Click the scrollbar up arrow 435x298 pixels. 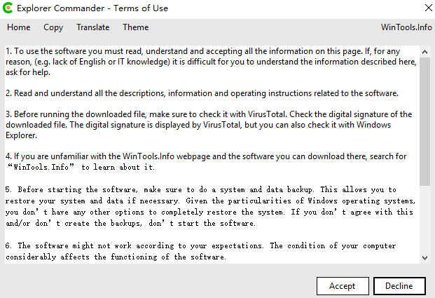coord(424,52)
